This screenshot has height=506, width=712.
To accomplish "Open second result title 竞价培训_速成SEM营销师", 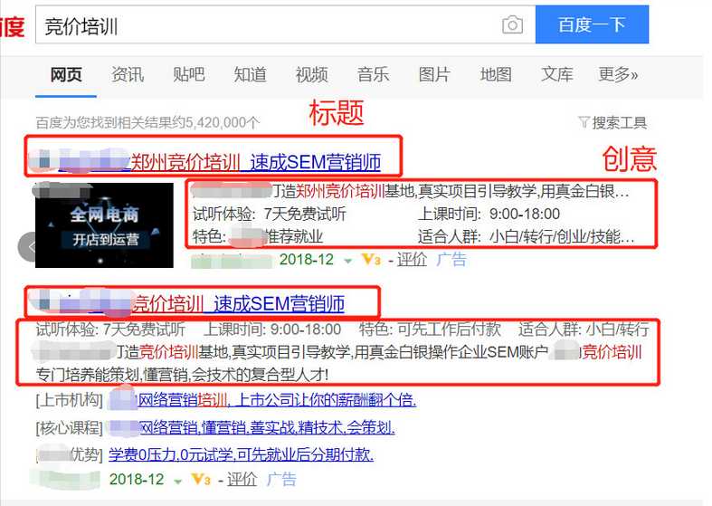I will pos(239,303).
